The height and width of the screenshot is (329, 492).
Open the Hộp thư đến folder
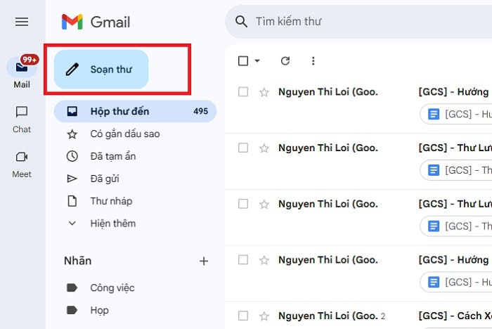click(x=119, y=111)
